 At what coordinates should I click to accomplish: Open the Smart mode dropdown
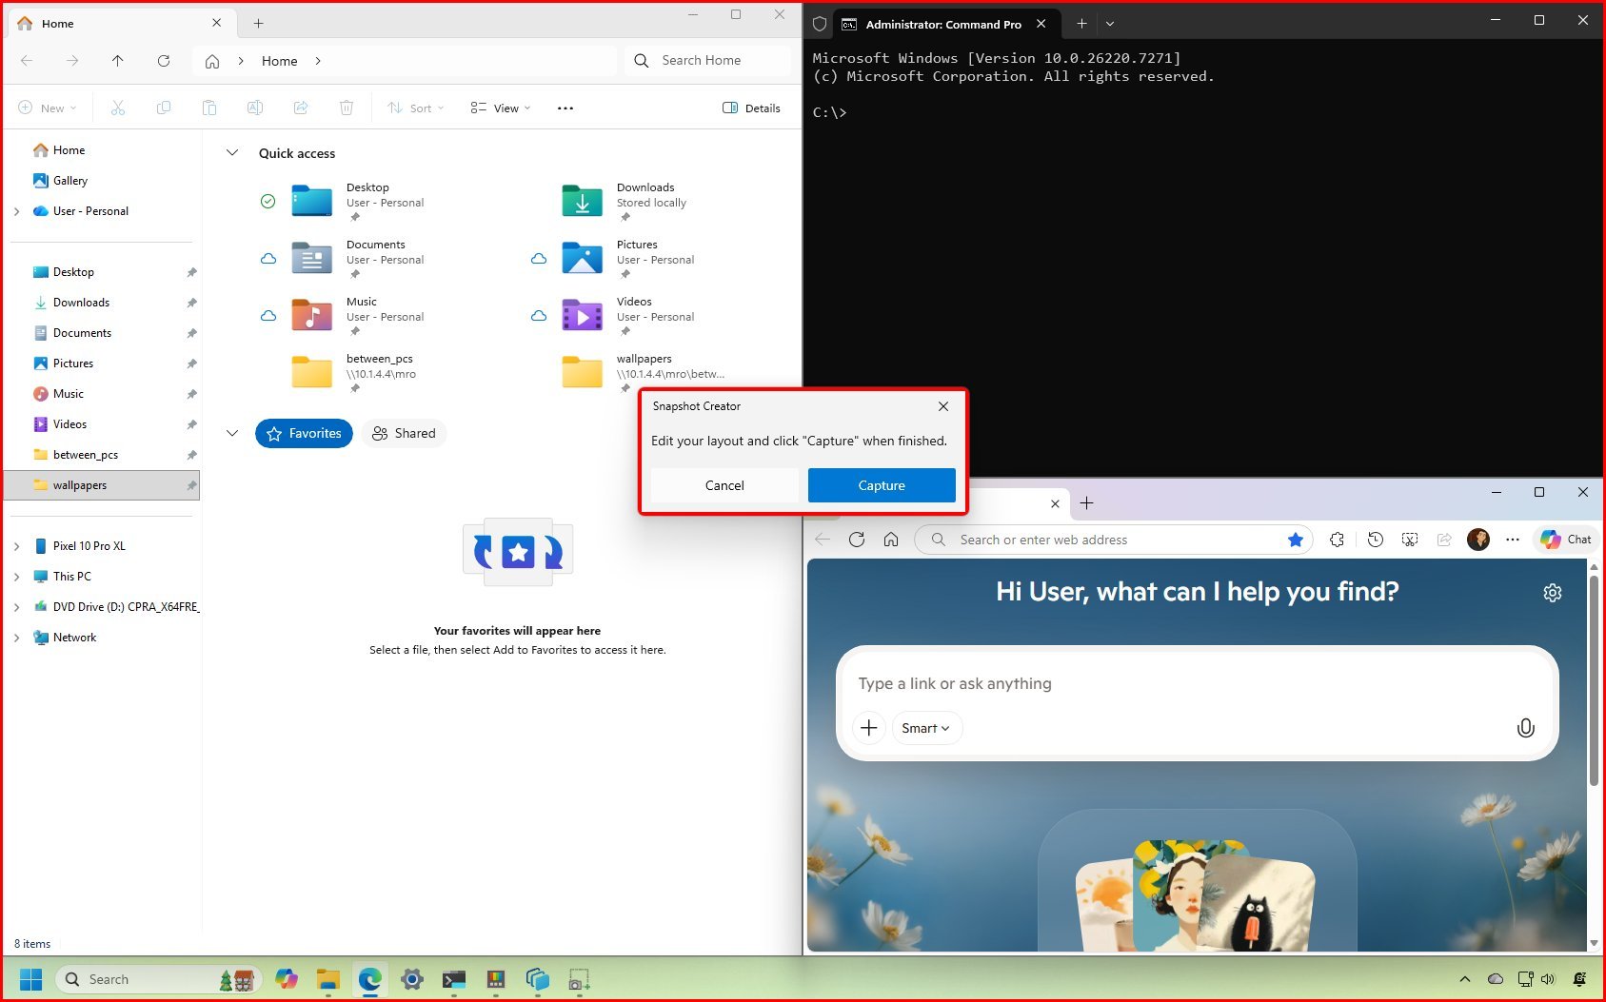point(925,728)
